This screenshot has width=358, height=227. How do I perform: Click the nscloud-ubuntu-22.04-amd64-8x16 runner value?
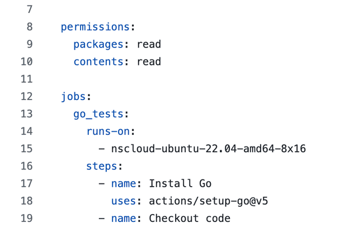click(208, 149)
